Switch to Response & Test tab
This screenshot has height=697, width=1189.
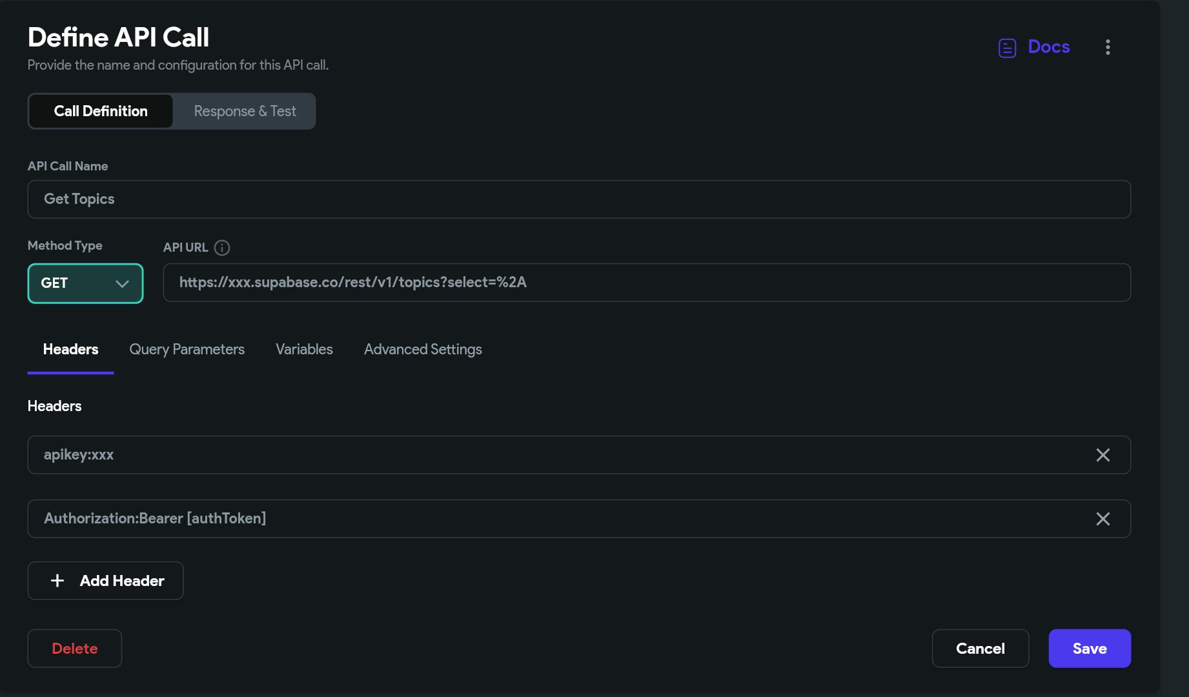pyautogui.click(x=245, y=111)
